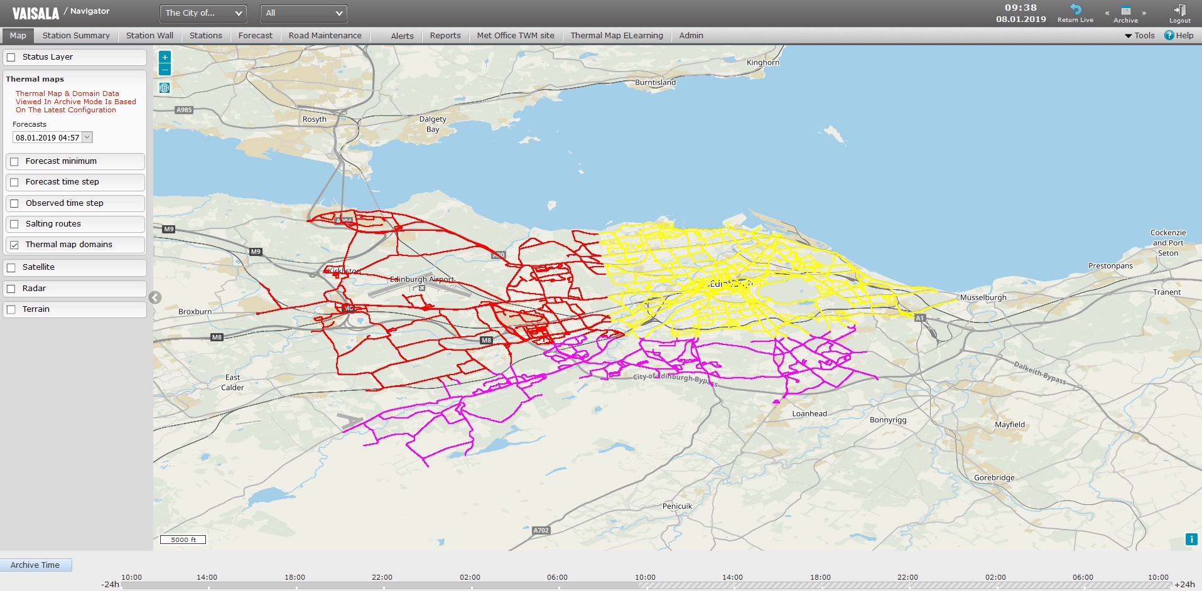Collapse the left panel with the arrow
Image resolution: width=1202 pixels, height=591 pixels.
coord(154,298)
